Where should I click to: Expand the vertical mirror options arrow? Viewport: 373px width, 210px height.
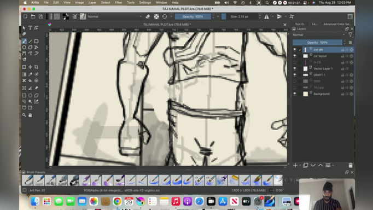pos(285,16)
